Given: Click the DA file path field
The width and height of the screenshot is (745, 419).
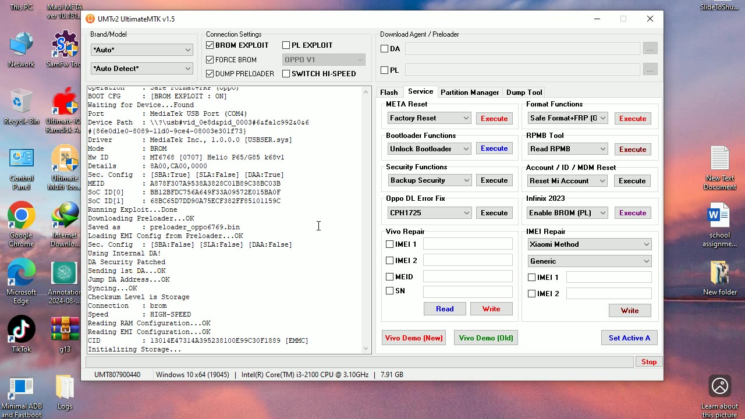Looking at the screenshot, I should coord(522,49).
